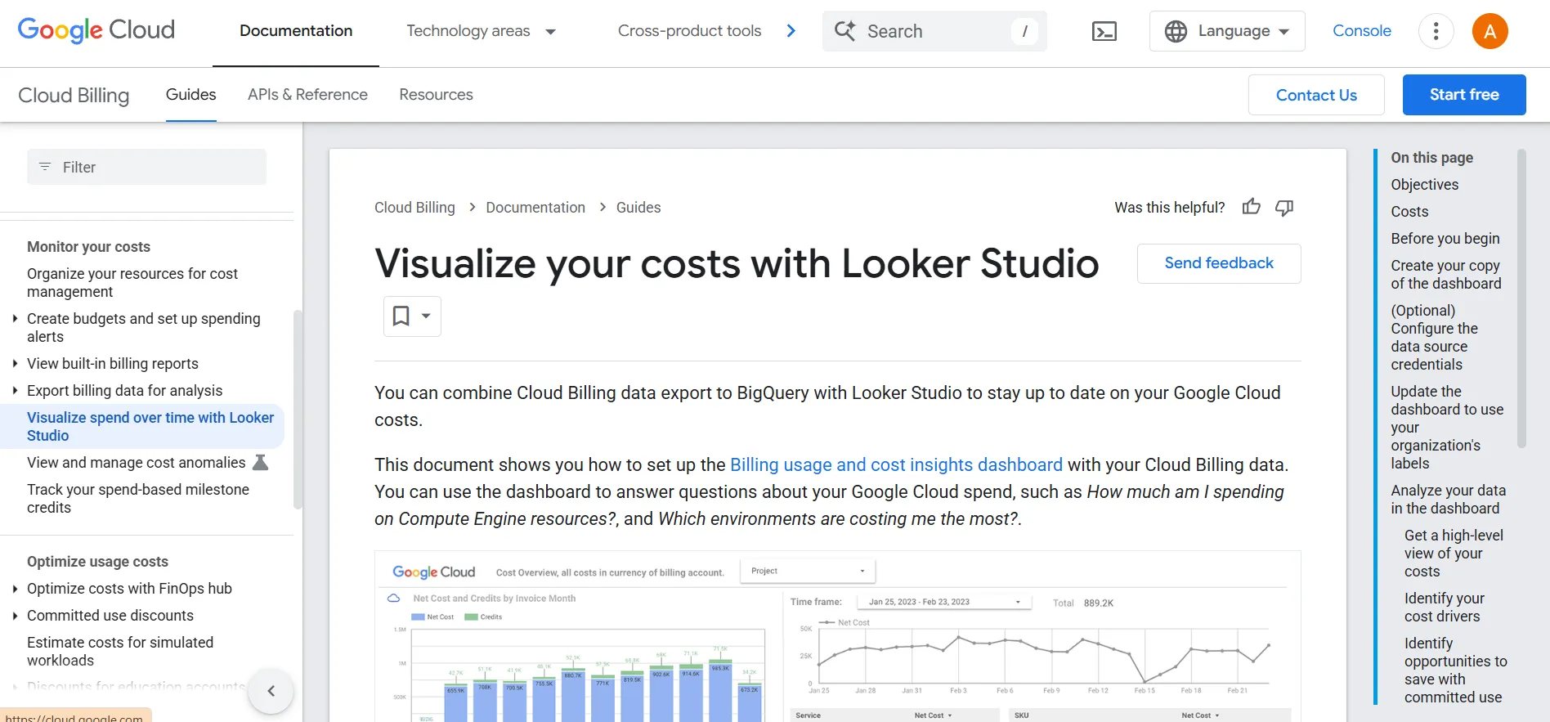Viewport: 1550px width, 722px height.
Task: Click the Google Cloud logo
Action: tap(96, 31)
